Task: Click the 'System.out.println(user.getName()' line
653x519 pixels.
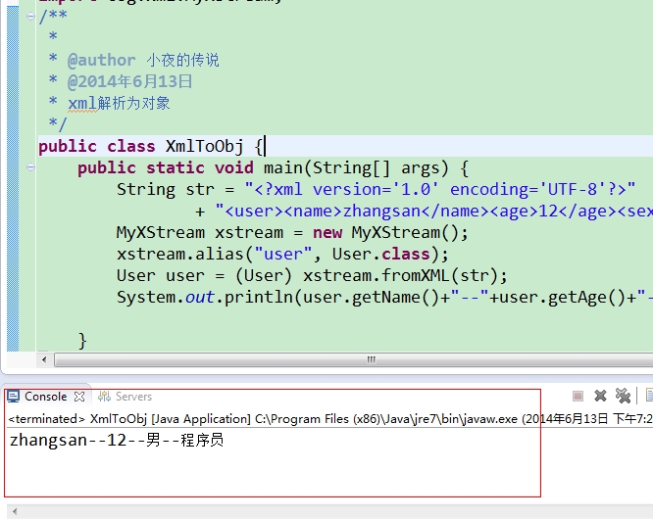Action: pos(384,298)
